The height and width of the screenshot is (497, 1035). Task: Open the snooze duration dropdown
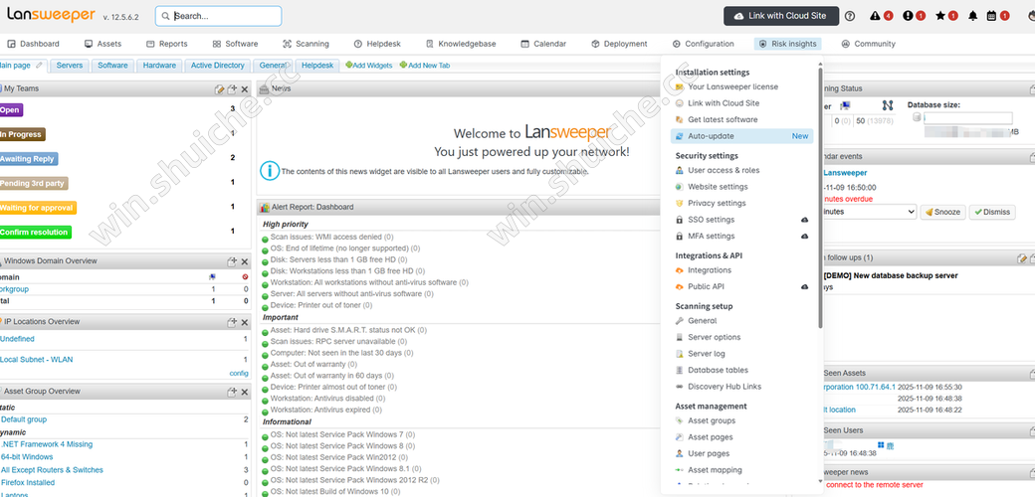coord(866,212)
